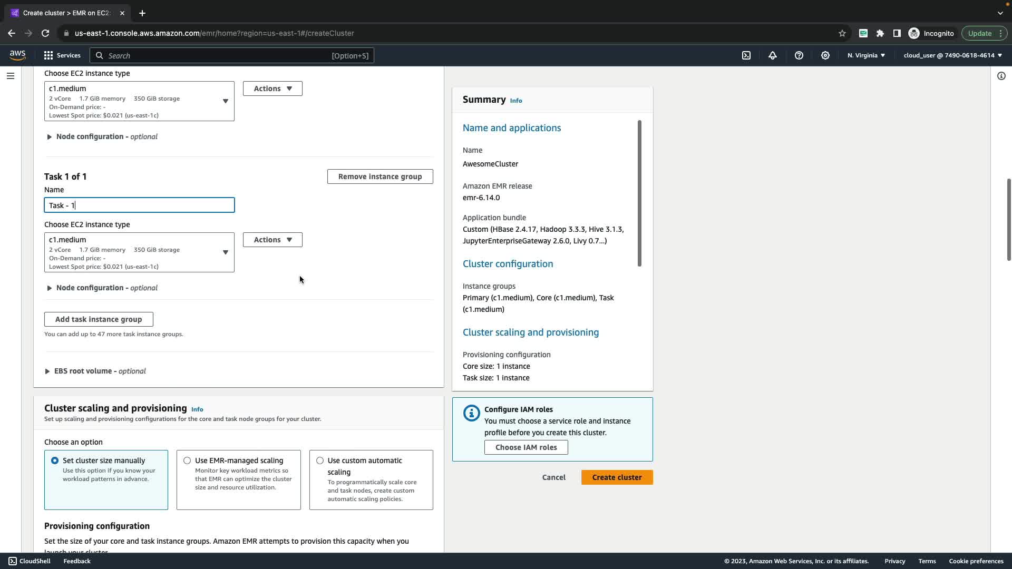Click the Task name input field
1012x569 pixels.
pyautogui.click(x=139, y=205)
